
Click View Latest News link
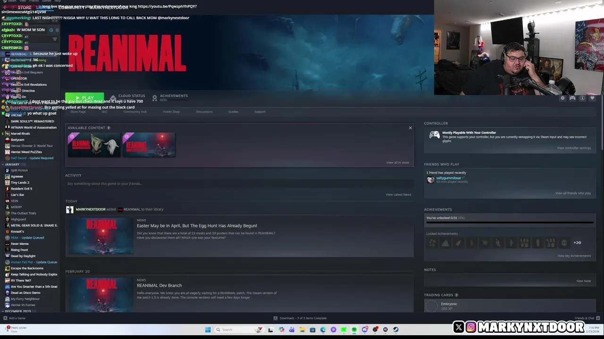coord(398,194)
